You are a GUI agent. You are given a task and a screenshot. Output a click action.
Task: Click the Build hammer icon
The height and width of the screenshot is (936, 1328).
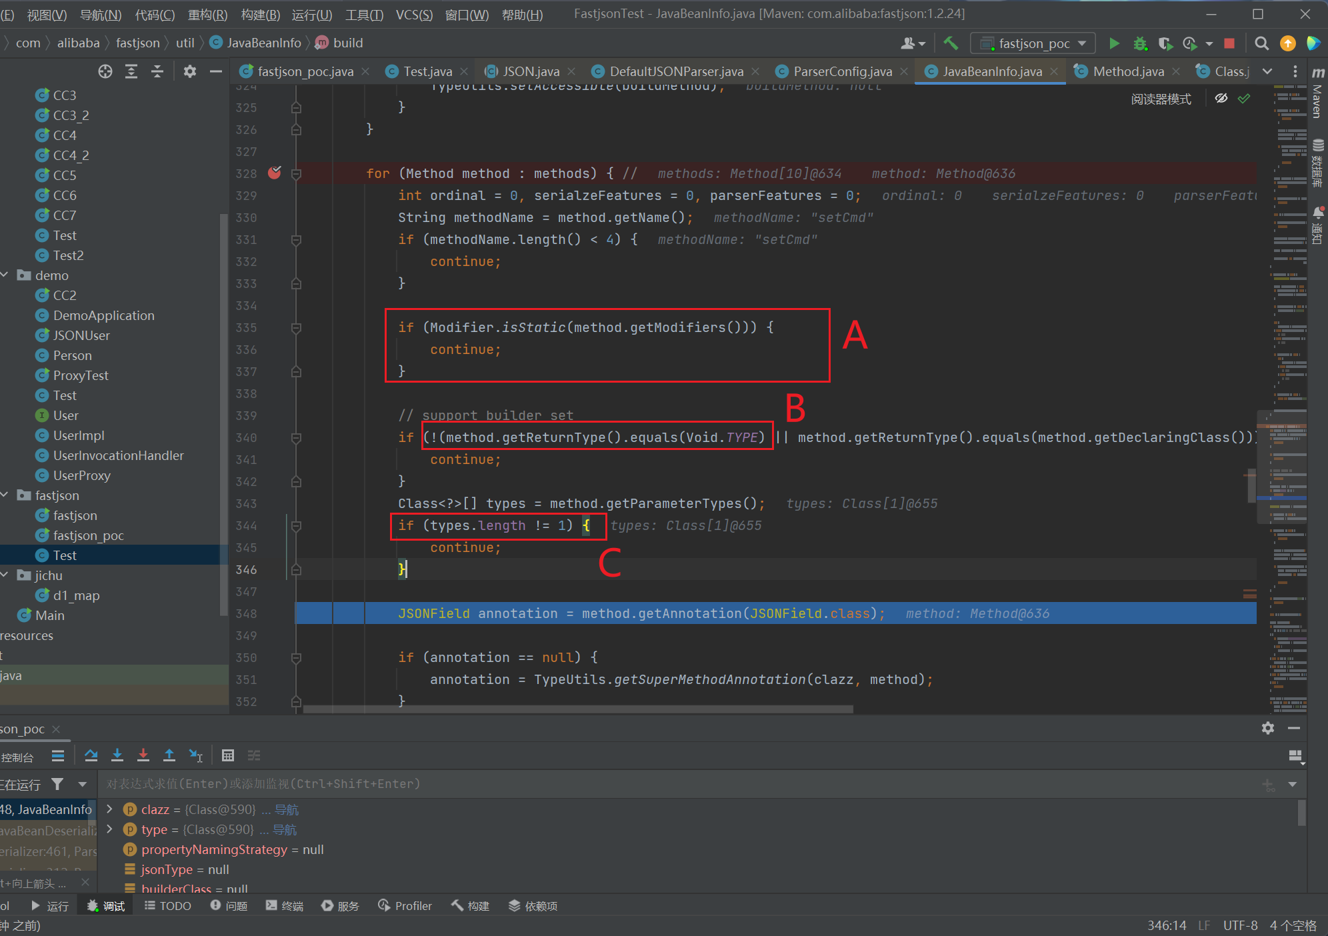click(x=951, y=43)
